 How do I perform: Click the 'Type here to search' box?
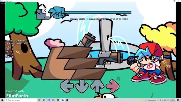coord(21,100)
